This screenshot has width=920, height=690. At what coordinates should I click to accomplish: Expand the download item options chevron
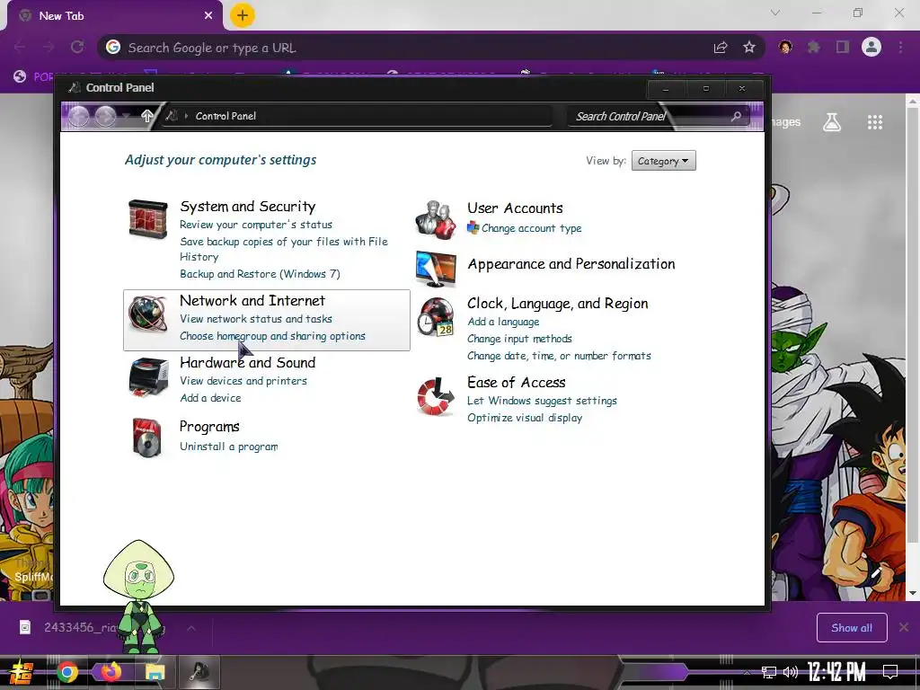[x=191, y=628]
